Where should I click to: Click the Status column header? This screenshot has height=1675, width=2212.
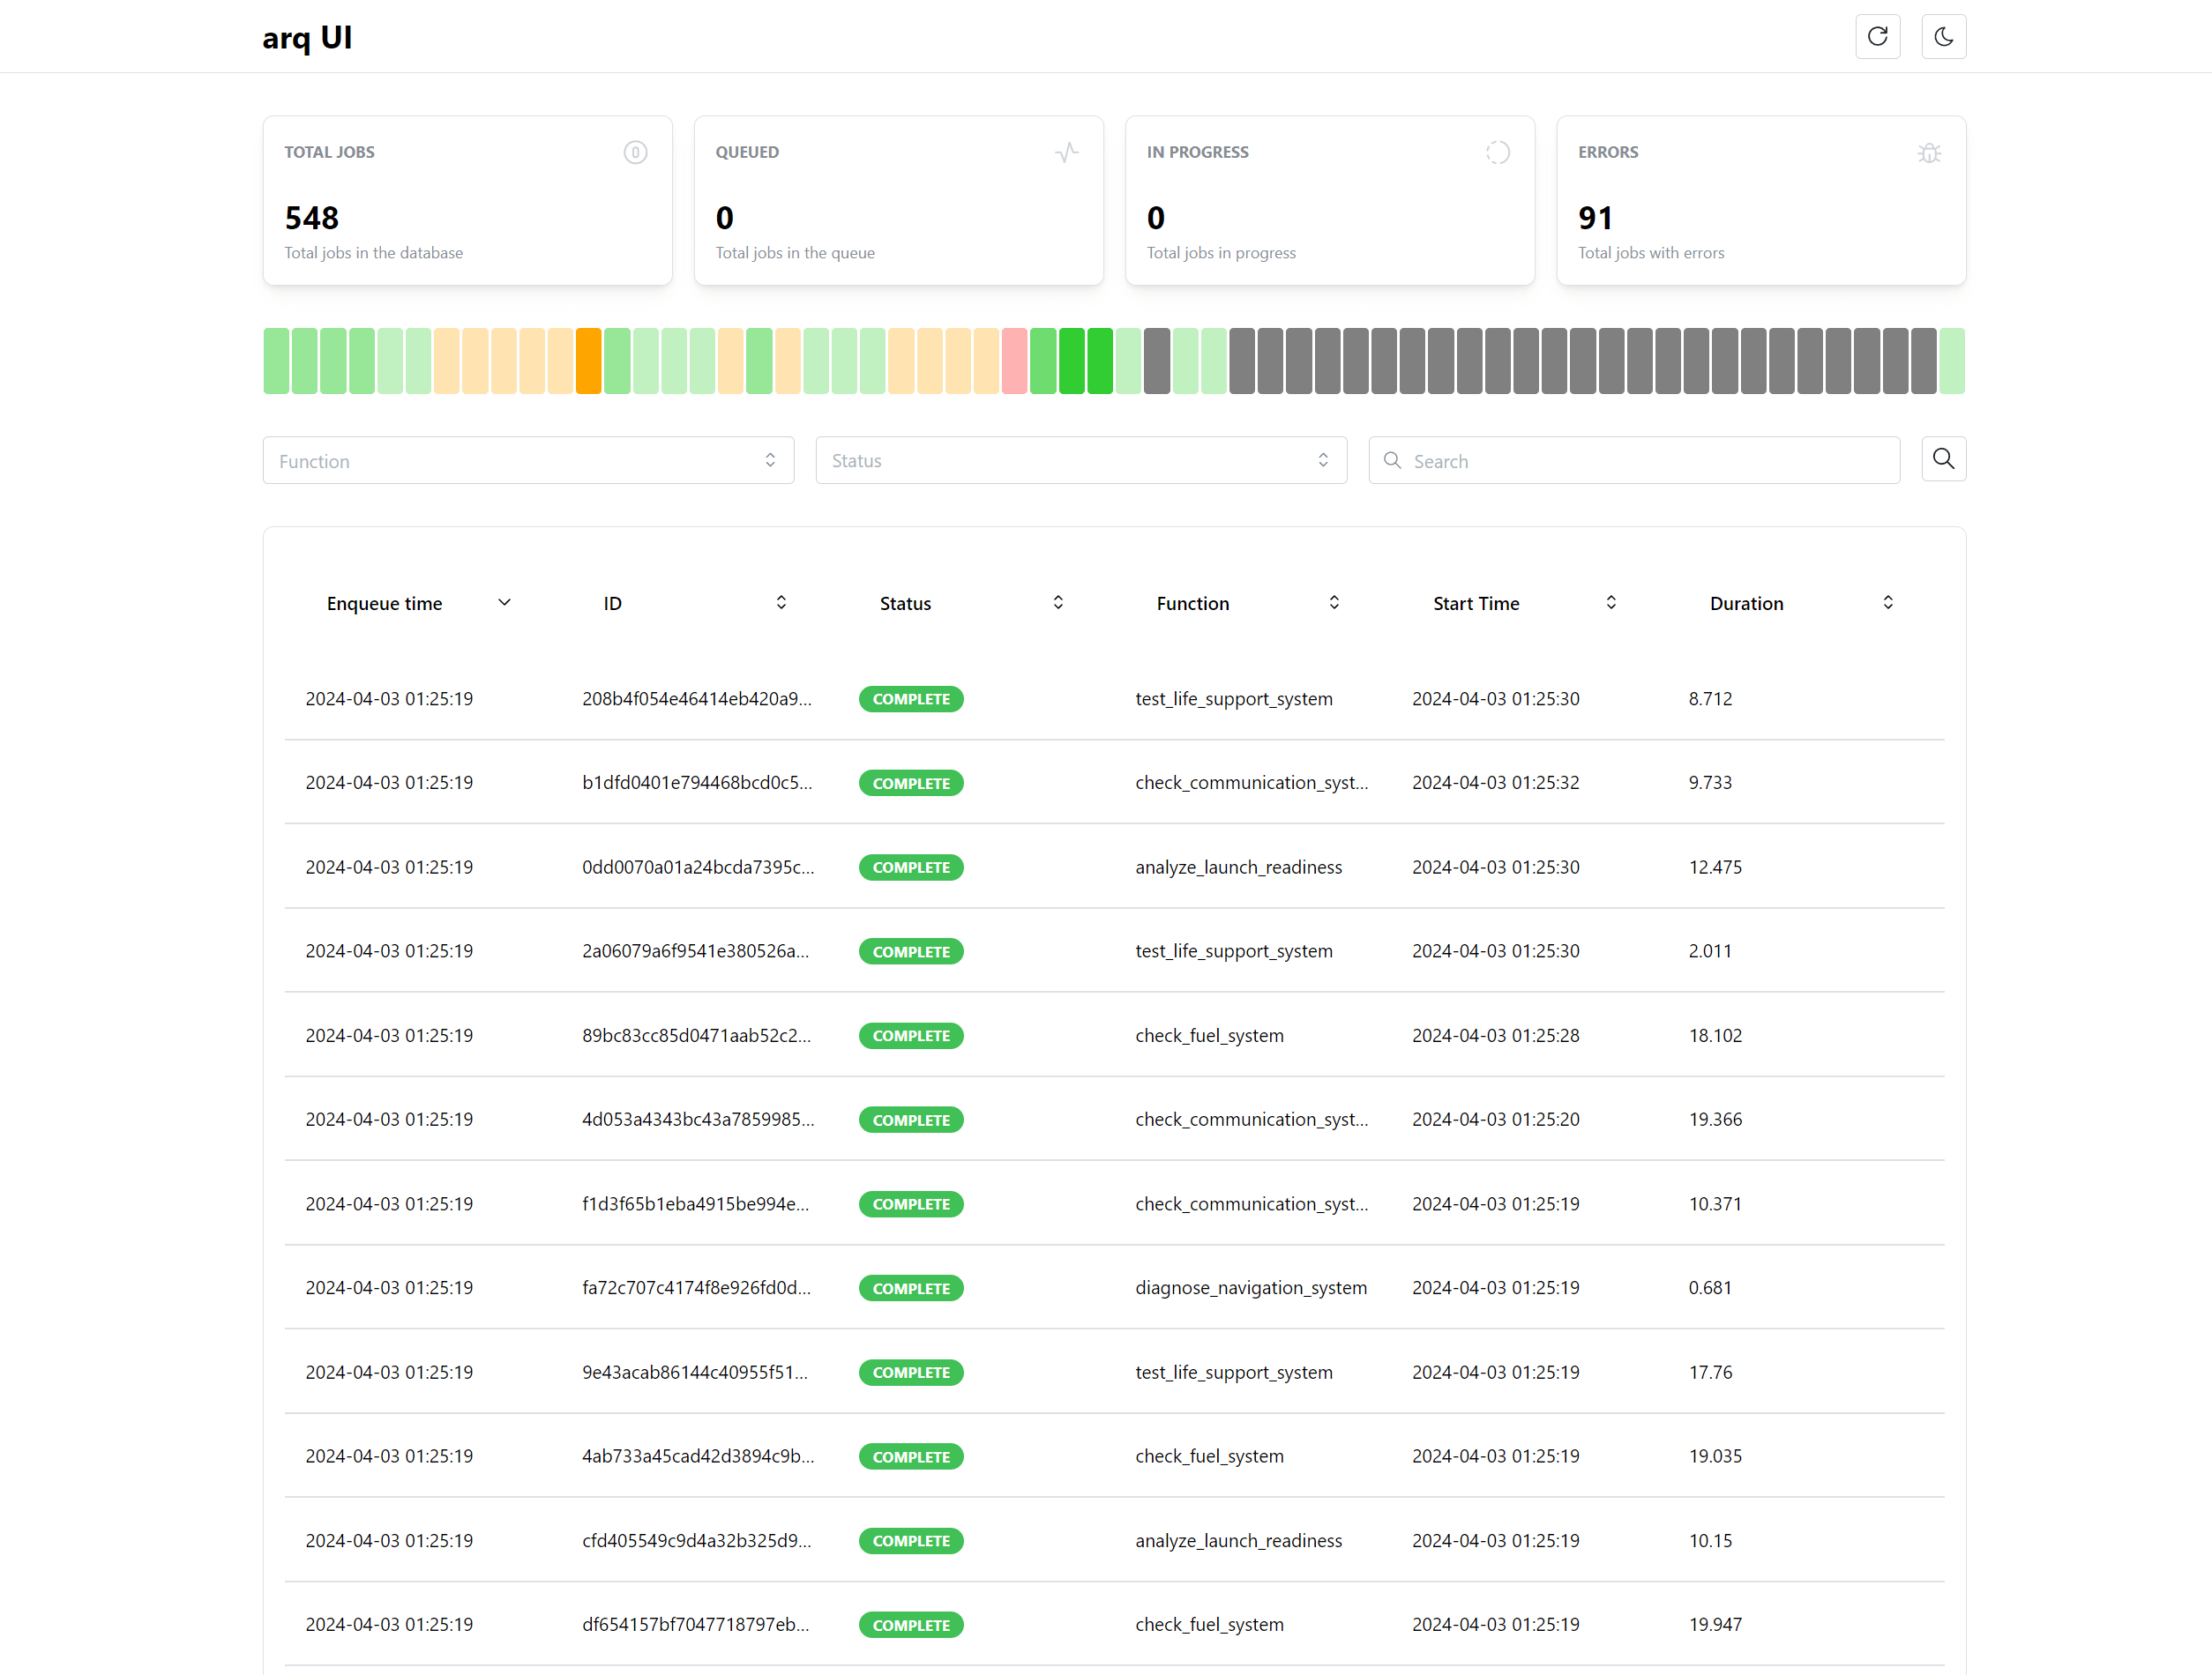pyautogui.click(x=905, y=604)
